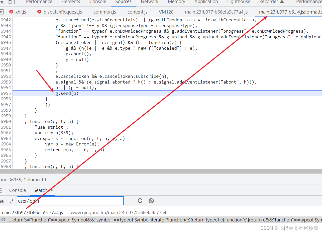Viewport: 322px width, 233px height.
Task: Click the 'var r = n(359);' line
Action: 54,133
